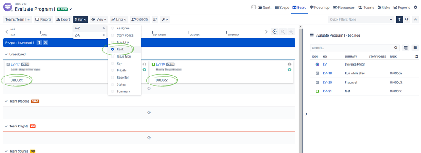Move timeline back with left arrow

pyautogui.click(x=7, y=32)
